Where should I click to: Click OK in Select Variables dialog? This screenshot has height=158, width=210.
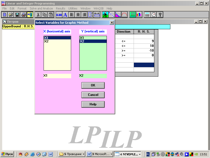(93, 85)
